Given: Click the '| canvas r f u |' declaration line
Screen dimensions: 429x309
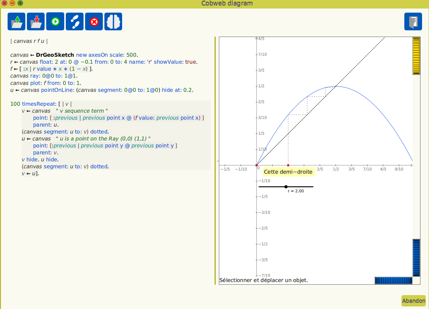Looking at the screenshot, I should click(29, 41).
